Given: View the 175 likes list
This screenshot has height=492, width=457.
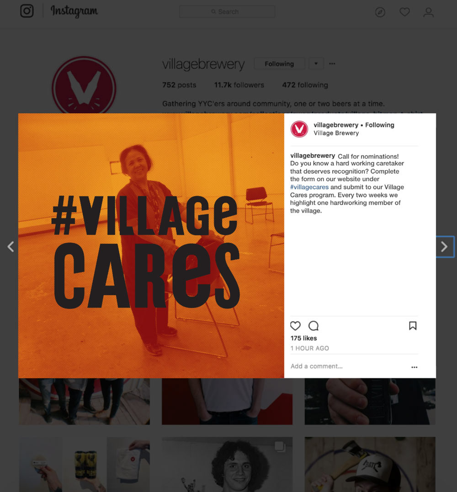Looking at the screenshot, I should (x=303, y=338).
